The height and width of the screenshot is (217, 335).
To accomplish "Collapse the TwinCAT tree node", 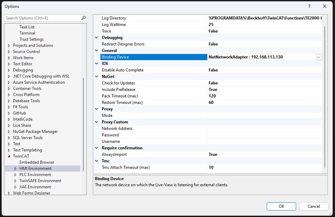I will point(9,156).
